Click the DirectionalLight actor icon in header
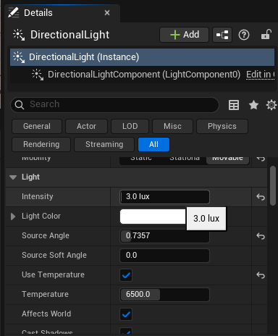Image resolution: width=278 pixels, height=336 pixels. (x=19, y=35)
